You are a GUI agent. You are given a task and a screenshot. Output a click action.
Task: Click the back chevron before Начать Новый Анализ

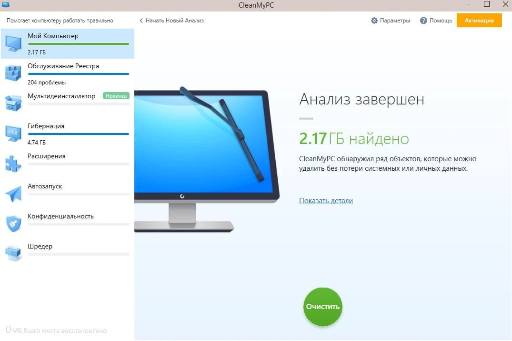(x=141, y=21)
